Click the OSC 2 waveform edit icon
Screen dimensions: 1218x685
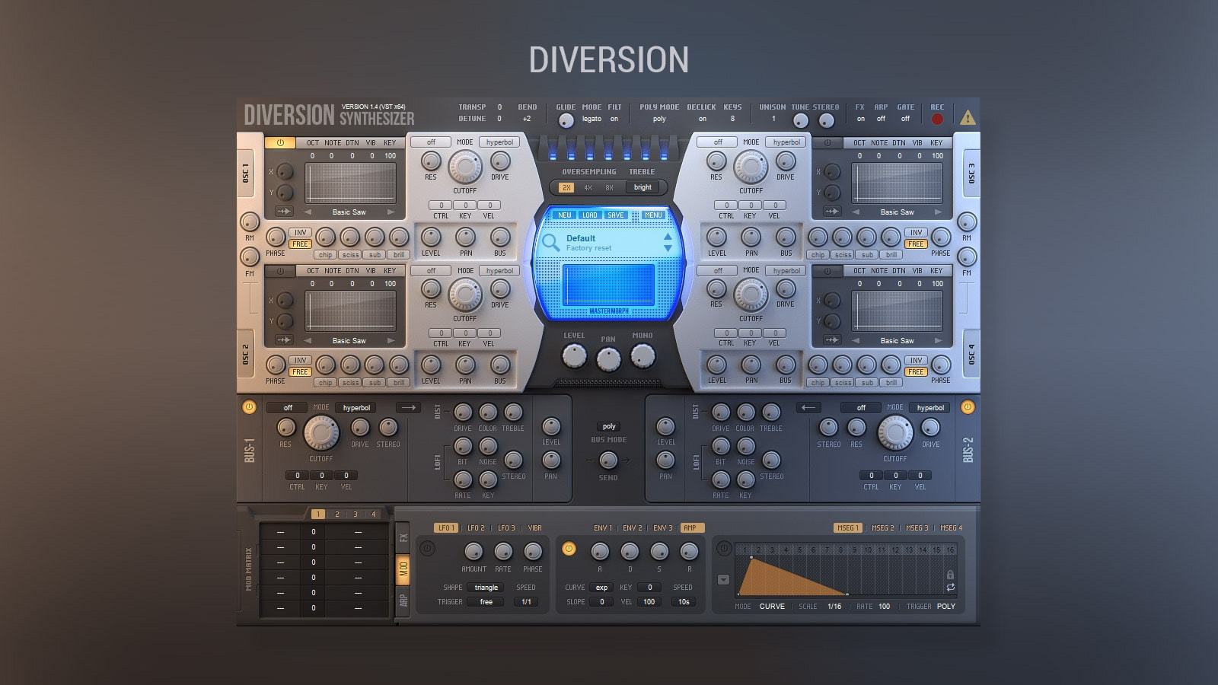point(284,340)
